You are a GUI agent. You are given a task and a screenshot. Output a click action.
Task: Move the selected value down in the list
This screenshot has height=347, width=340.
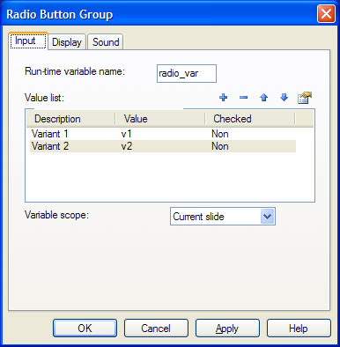(284, 97)
